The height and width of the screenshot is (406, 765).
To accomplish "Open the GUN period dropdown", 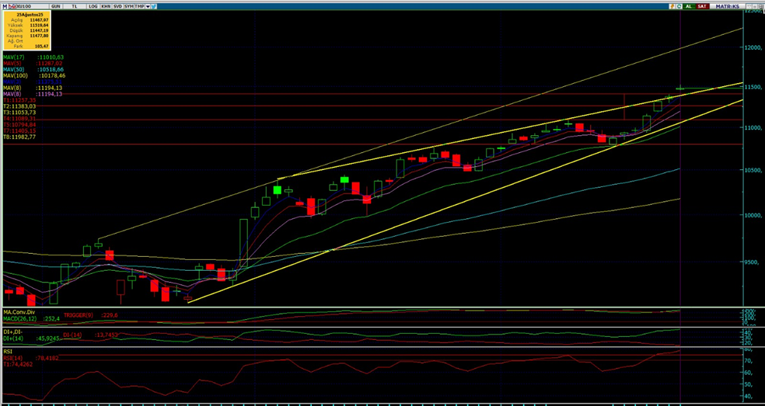I will [56, 5].
